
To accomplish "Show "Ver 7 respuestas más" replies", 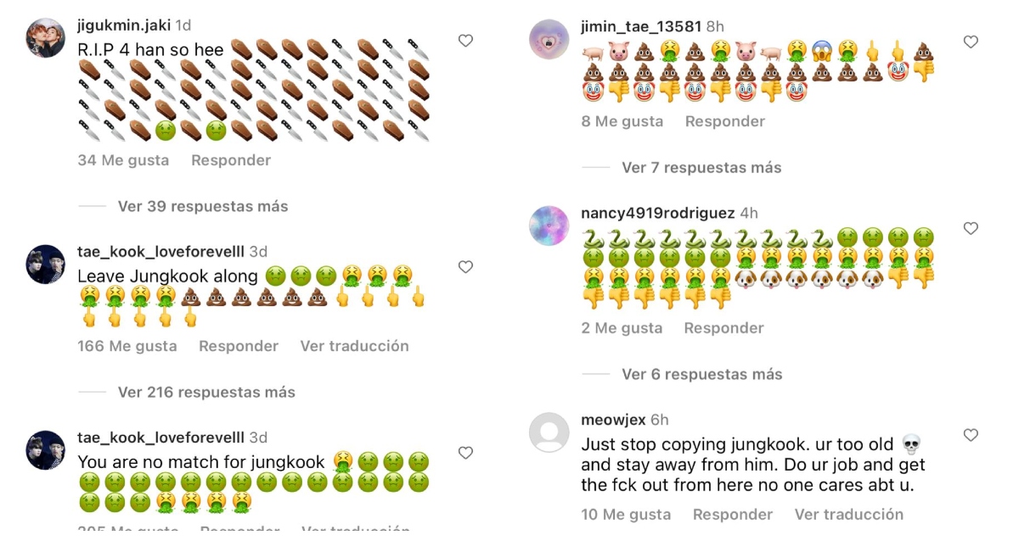I will tap(701, 167).
